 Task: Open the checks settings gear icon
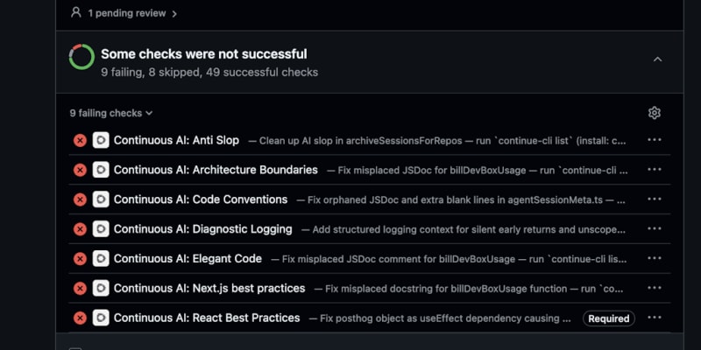point(654,113)
